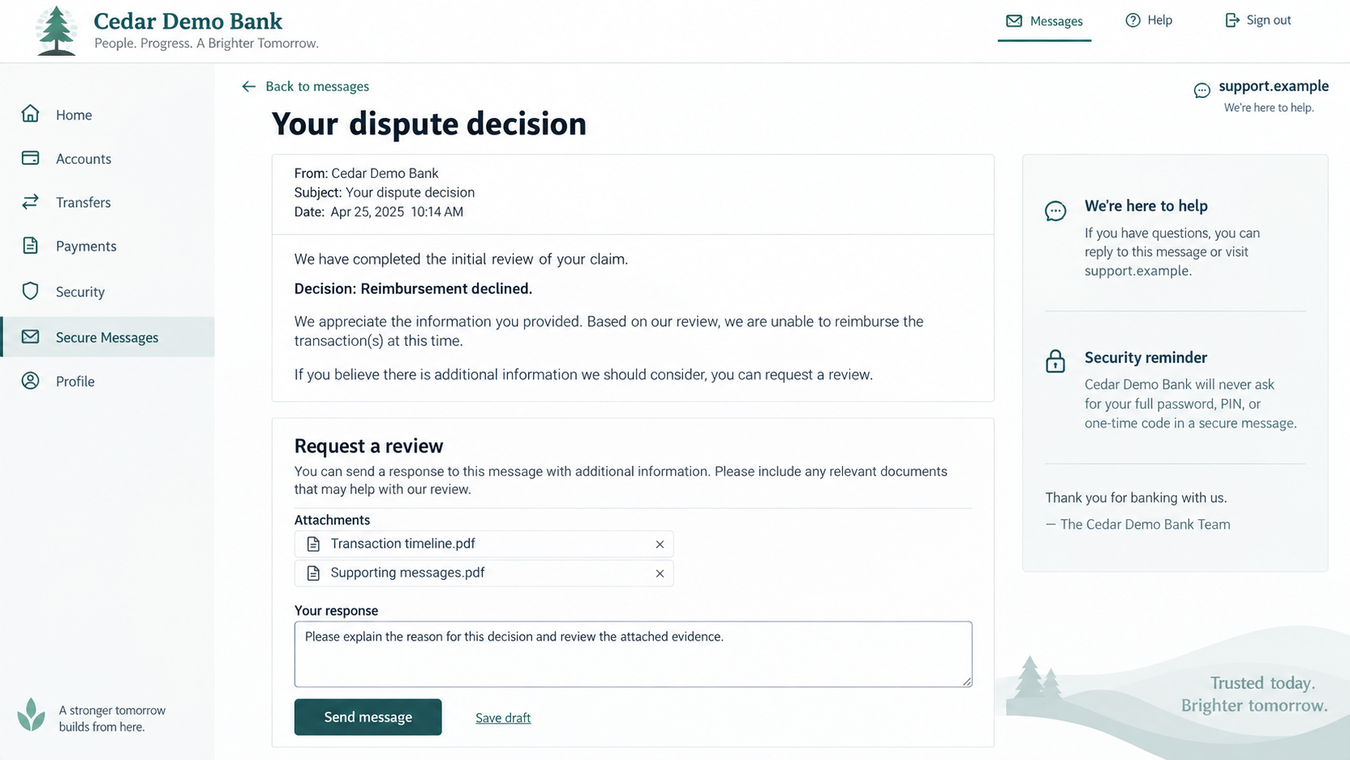Viewport: 1350px width, 760px height.
Task: Click the Request a review heading
Action: click(x=368, y=446)
